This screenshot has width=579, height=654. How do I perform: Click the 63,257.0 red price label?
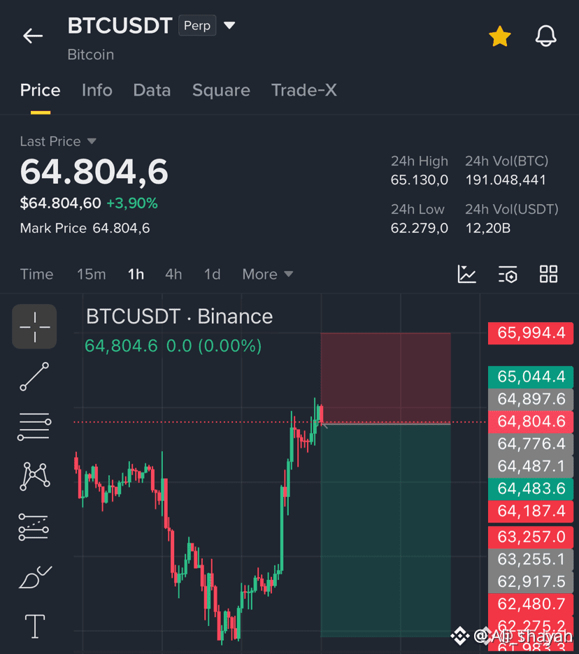531,537
